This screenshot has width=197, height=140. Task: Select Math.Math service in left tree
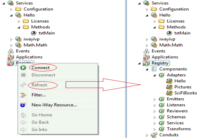[x=35, y=45]
